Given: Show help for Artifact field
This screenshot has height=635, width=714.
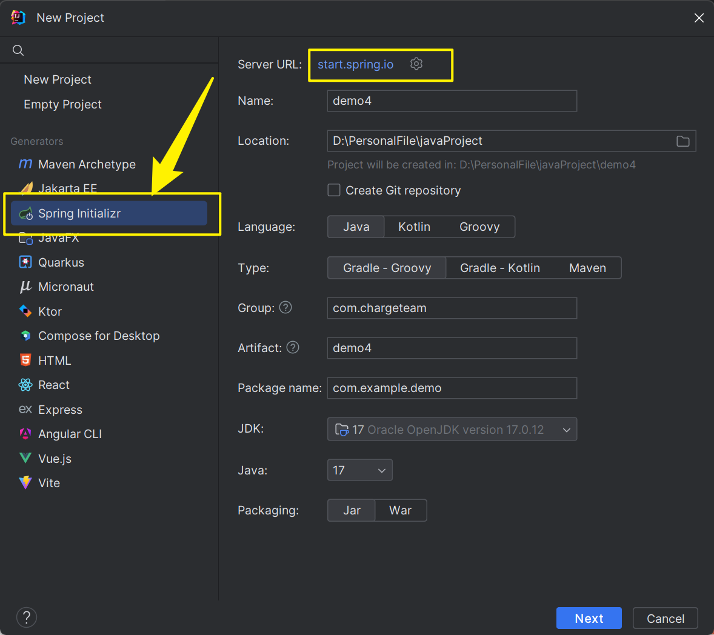Looking at the screenshot, I should (293, 348).
